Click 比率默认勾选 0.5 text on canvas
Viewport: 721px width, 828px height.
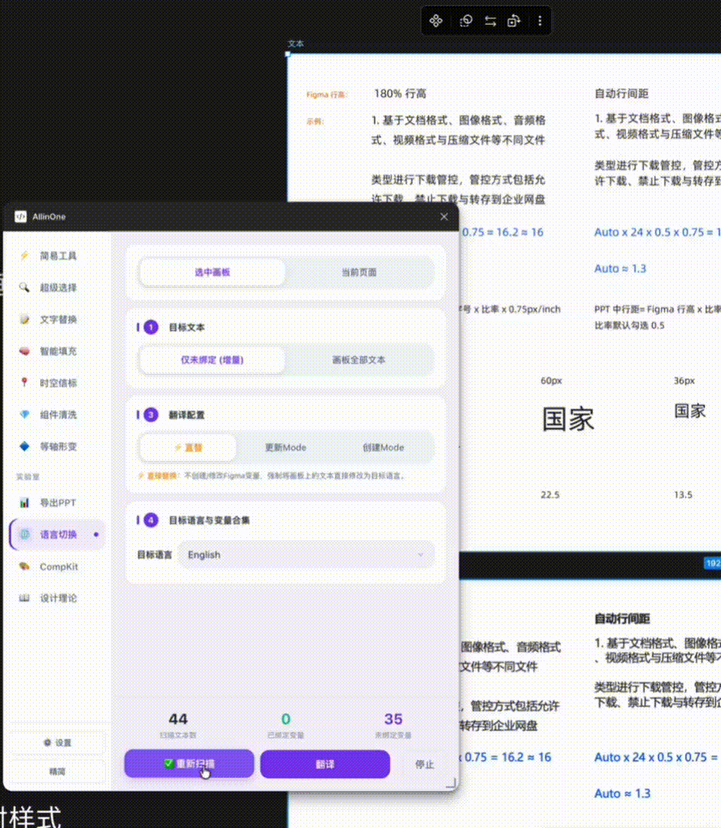629,325
